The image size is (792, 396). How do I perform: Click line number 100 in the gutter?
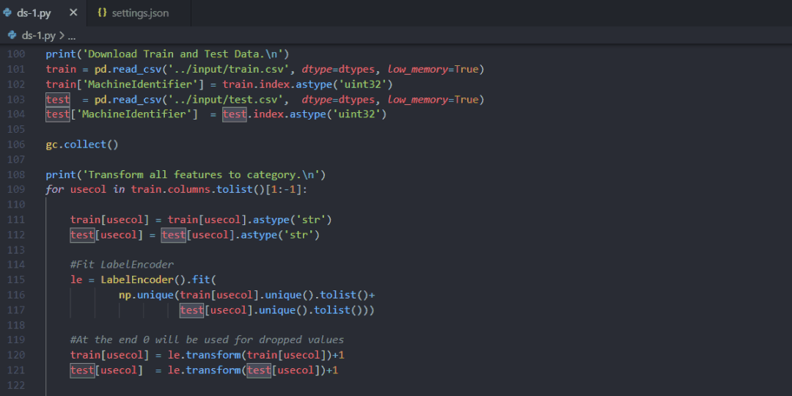(x=16, y=54)
